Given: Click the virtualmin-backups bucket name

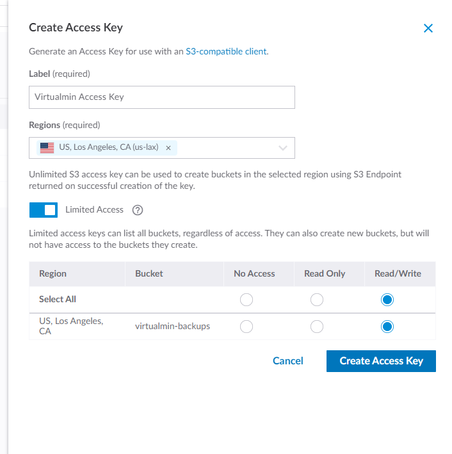Looking at the screenshot, I should 173,327.
